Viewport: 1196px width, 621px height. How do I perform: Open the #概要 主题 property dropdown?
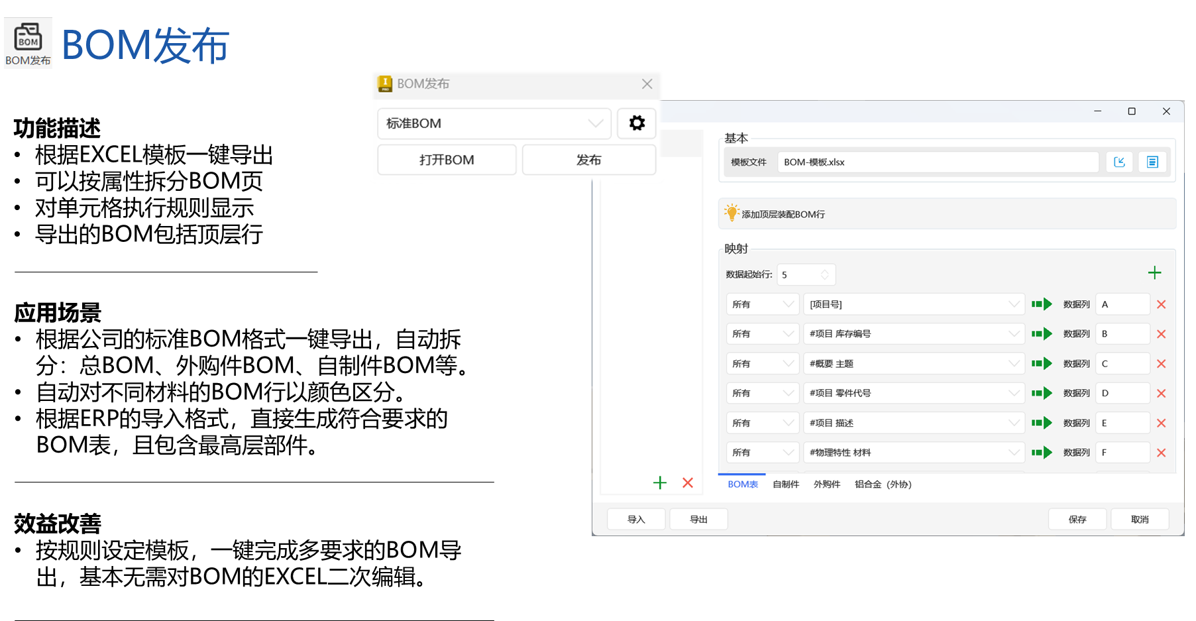coord(1013,364)
